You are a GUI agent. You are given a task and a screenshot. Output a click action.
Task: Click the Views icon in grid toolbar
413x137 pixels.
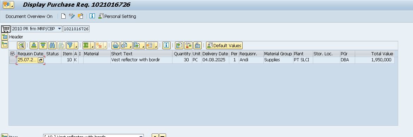(124, 45)
